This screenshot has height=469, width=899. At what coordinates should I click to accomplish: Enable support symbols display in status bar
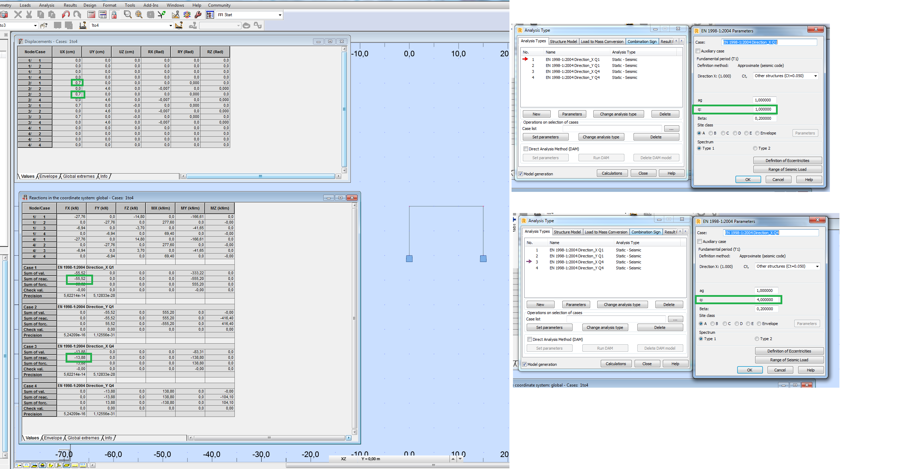click(x=42, y=465)
